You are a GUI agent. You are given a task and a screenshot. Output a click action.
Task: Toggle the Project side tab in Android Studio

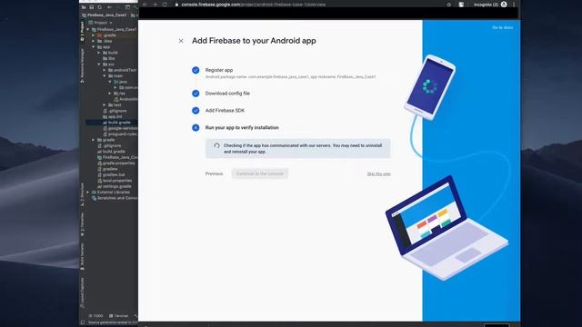click(83, 30)
